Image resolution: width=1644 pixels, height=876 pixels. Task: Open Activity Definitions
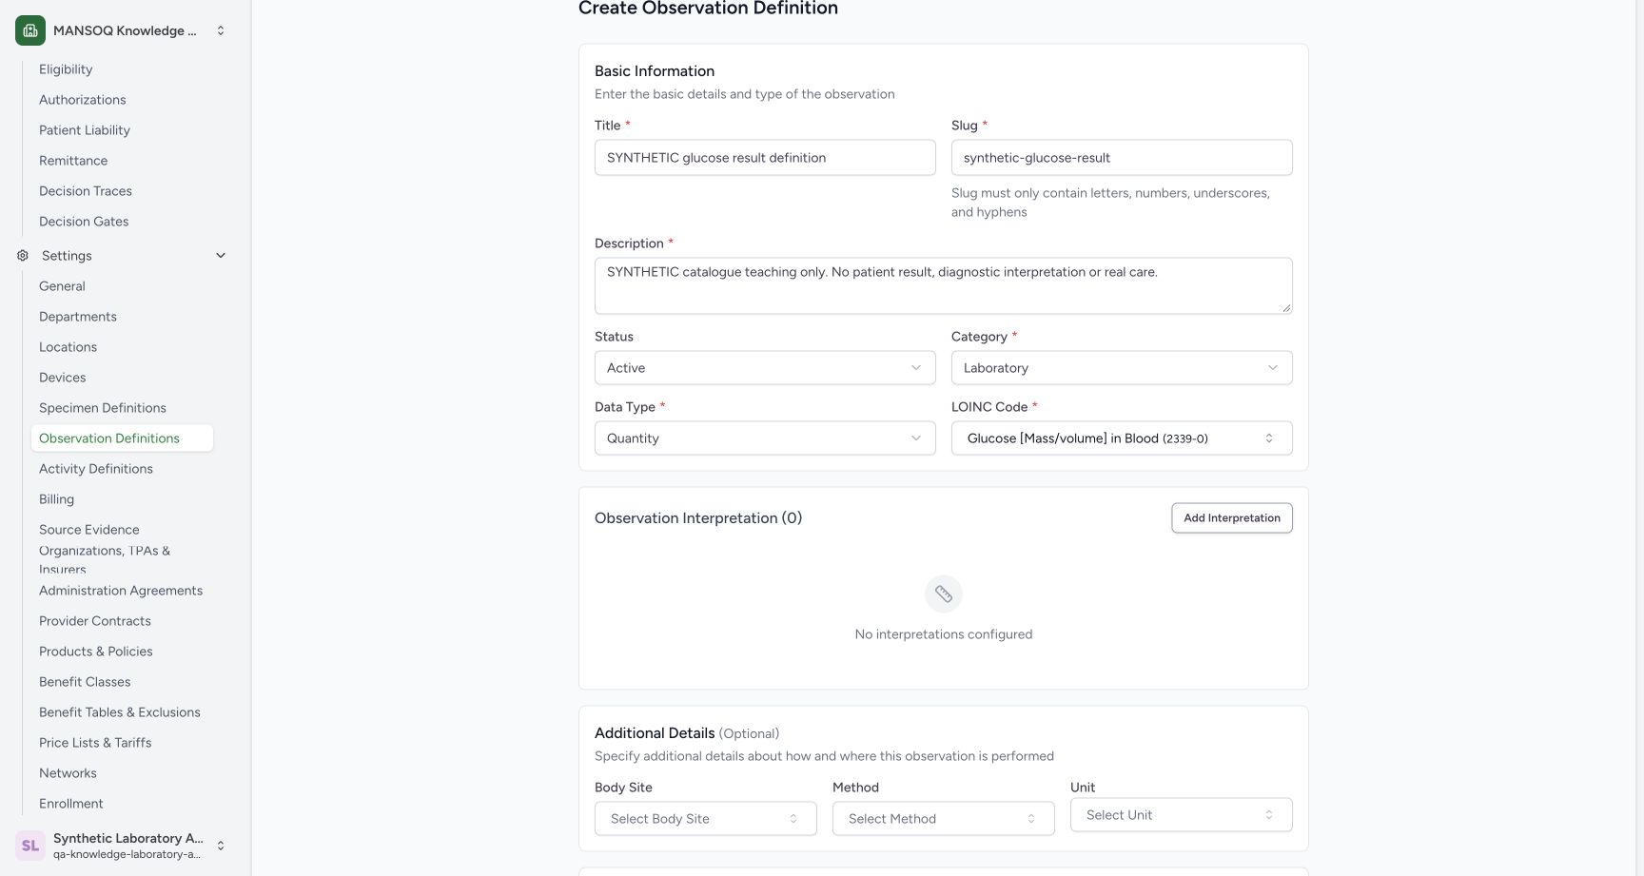(x=96, y=469)
